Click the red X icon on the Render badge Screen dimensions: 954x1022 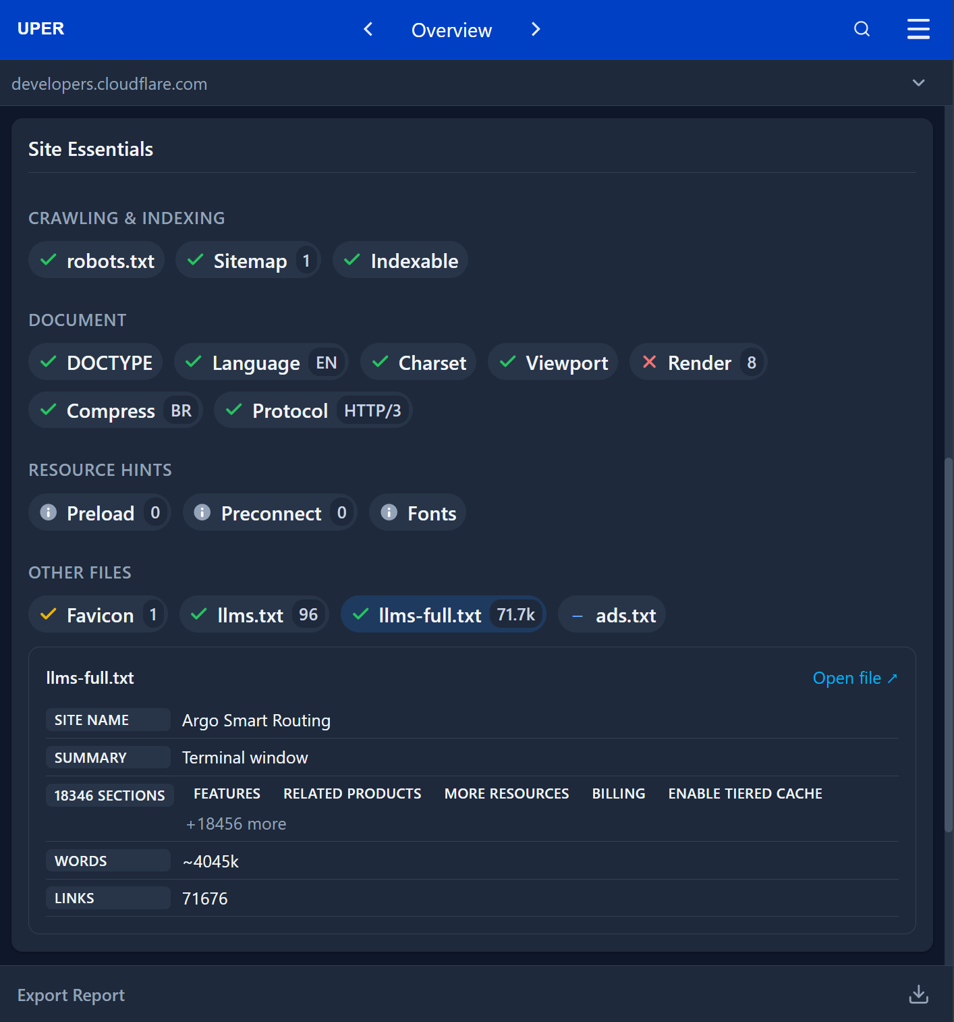tap(648, 362)
